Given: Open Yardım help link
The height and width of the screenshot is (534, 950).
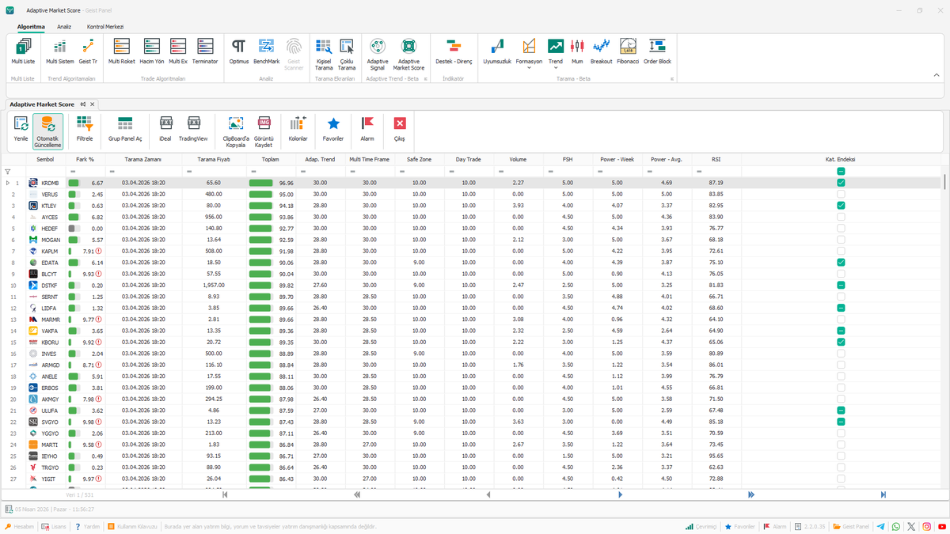Looking at the screenshot, I should point(88,526).
